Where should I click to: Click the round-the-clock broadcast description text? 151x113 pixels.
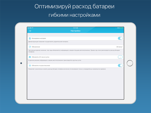55,60
